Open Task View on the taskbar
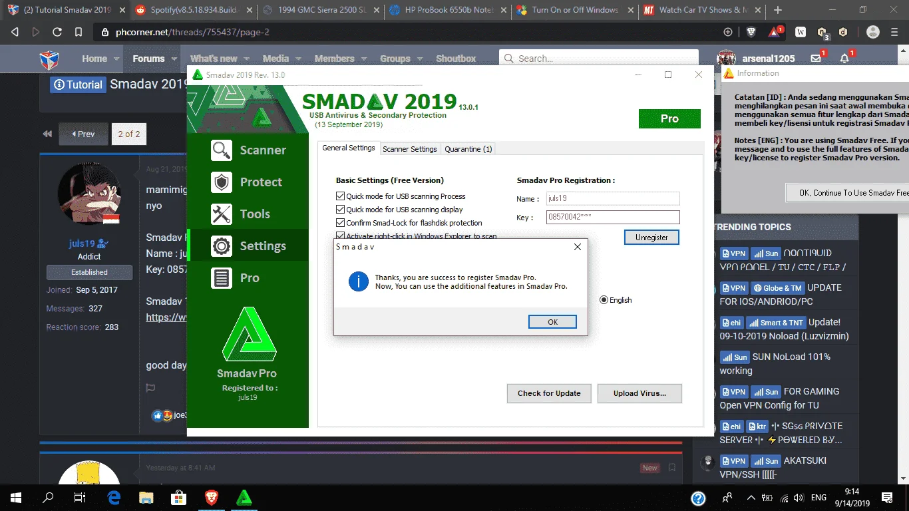Image resolution: width=909 pixels, height=511 pixels. 80,498
